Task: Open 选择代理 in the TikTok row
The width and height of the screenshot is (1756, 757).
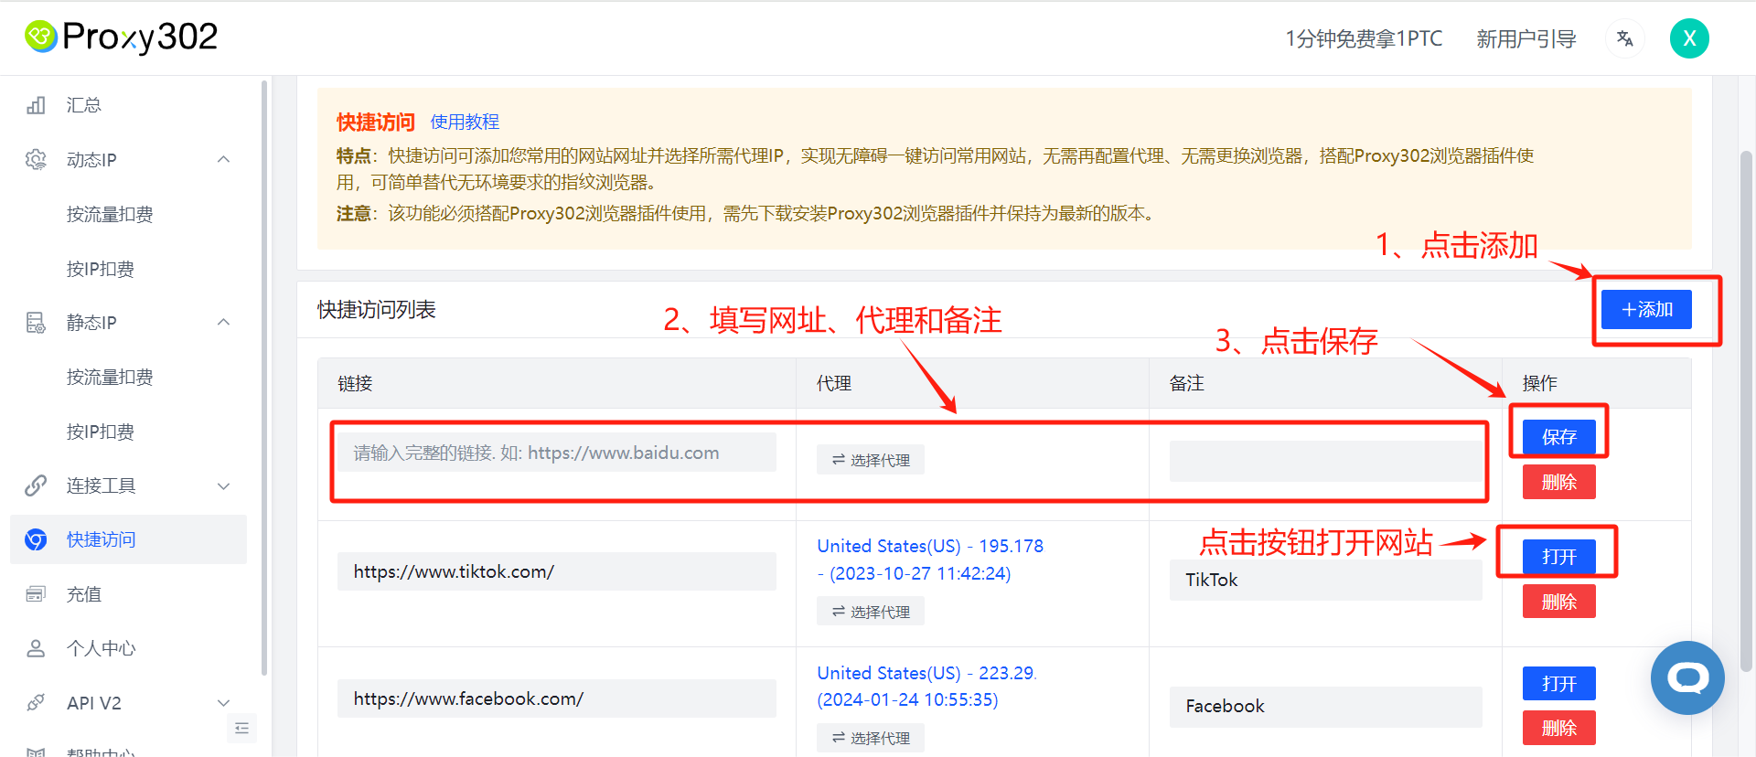Action: click(871, 611)
